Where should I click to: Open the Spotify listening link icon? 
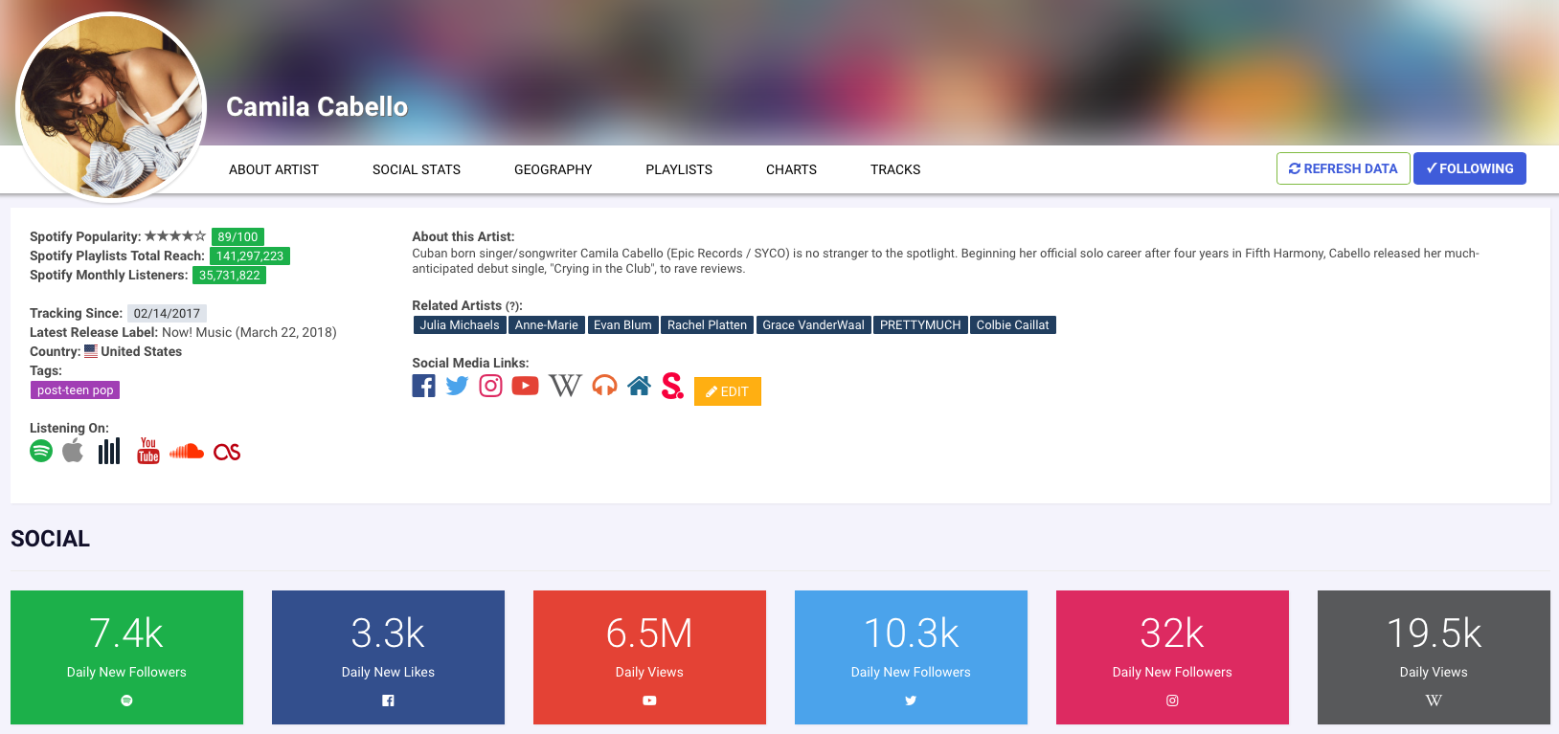click(41, 451)
